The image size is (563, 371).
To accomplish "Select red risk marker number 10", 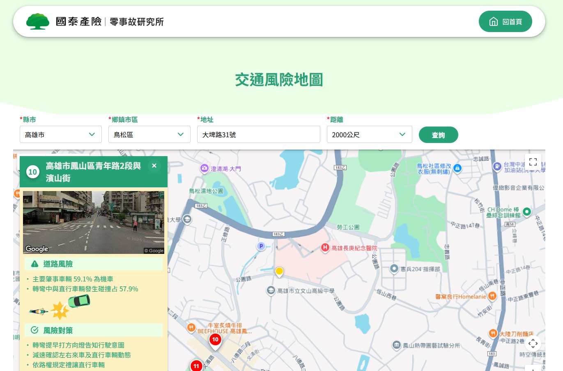I will [215, 340].
